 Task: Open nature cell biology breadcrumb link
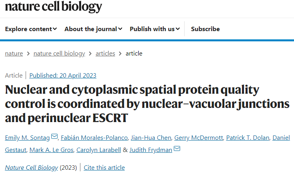coord(59,54)
